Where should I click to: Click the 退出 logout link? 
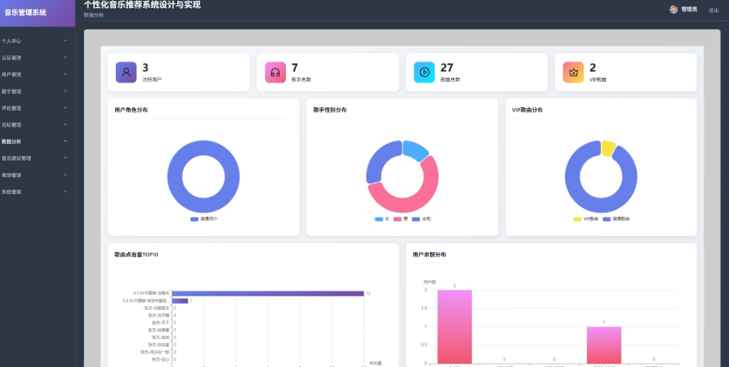click(x=713, y=11)
